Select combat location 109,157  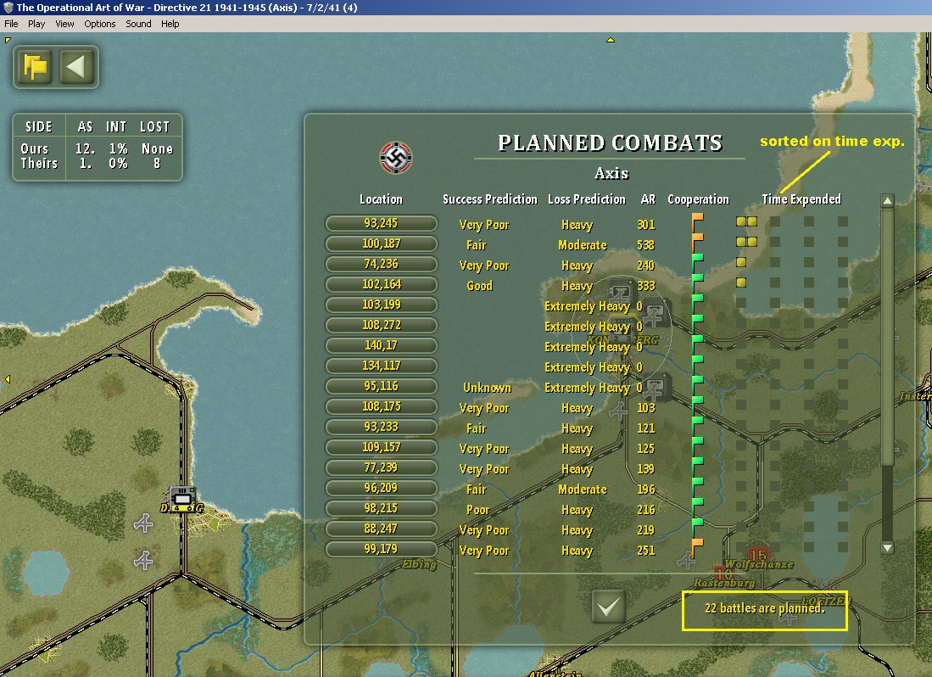click(381, 447)
